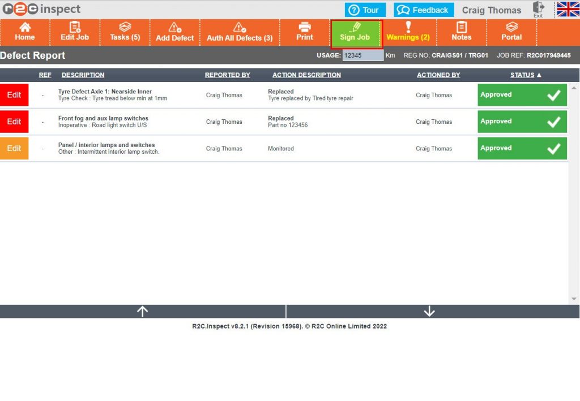
Task: Open the Tour help button
Action: click(x=365, y=9)
